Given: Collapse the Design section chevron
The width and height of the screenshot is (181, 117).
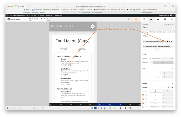Looking at the screenshot, I should pyautogui.click(x=172, y=83).
